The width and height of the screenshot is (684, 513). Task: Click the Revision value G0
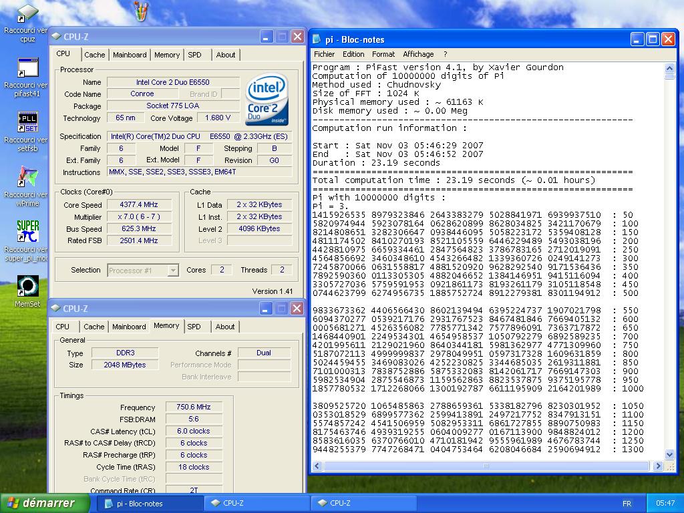click(x=274, y=160)
